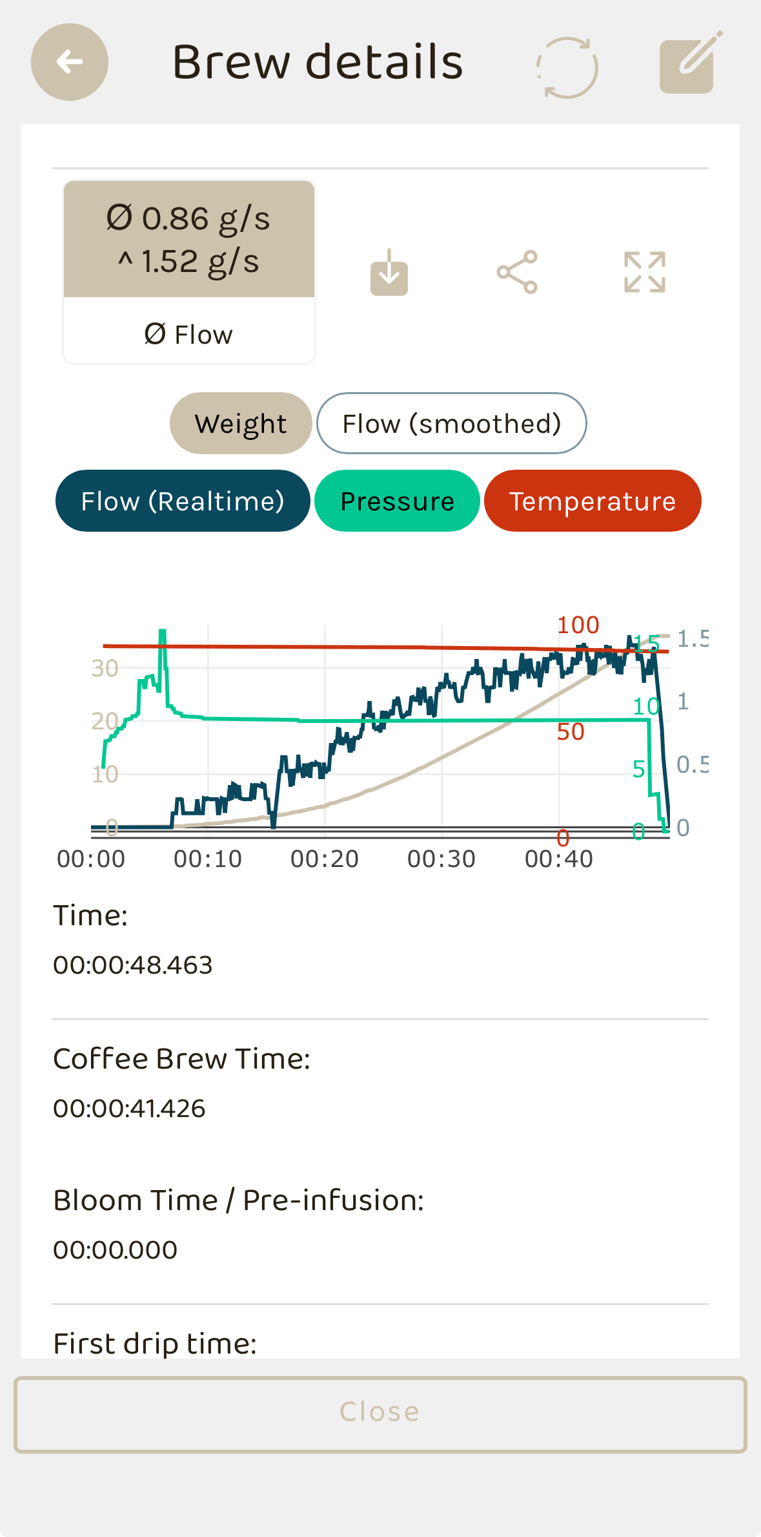
Task: Click the 00:20 mark on time axis
Action: pyautogui.click(x=325, y=859)
